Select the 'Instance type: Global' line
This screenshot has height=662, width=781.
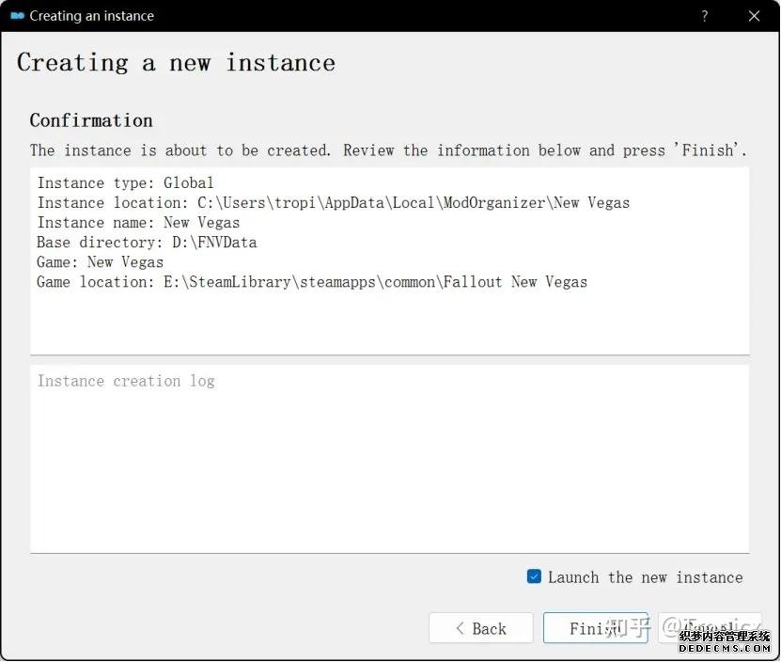pos(126,182)
